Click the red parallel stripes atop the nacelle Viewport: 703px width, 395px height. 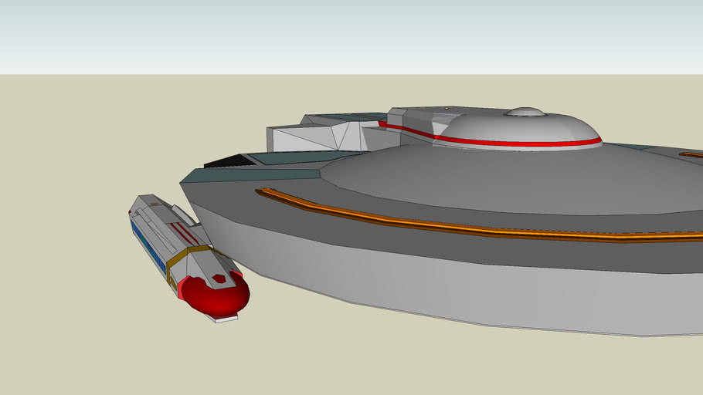click(x=184, y=232)
